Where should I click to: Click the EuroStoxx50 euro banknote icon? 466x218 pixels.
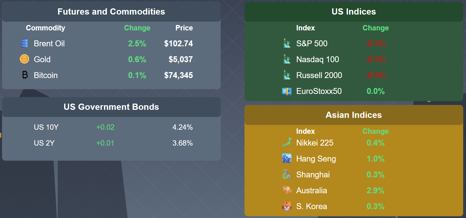(x=287, y=91)
